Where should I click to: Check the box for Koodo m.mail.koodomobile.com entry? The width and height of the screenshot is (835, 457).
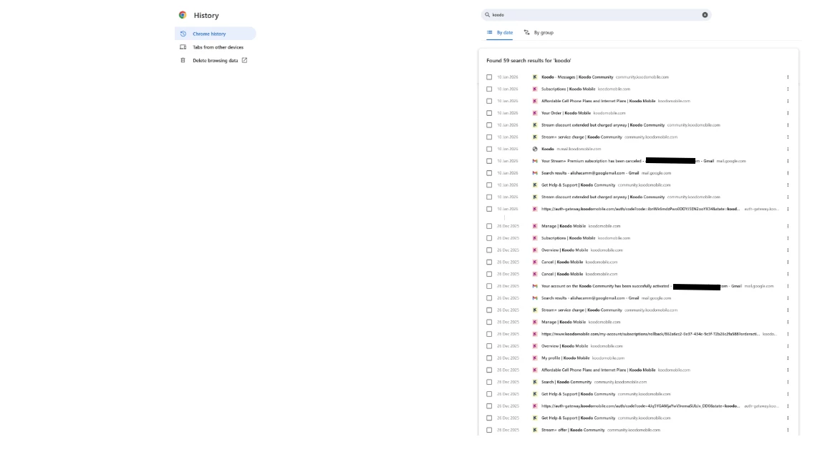click(x=489, y=149)
